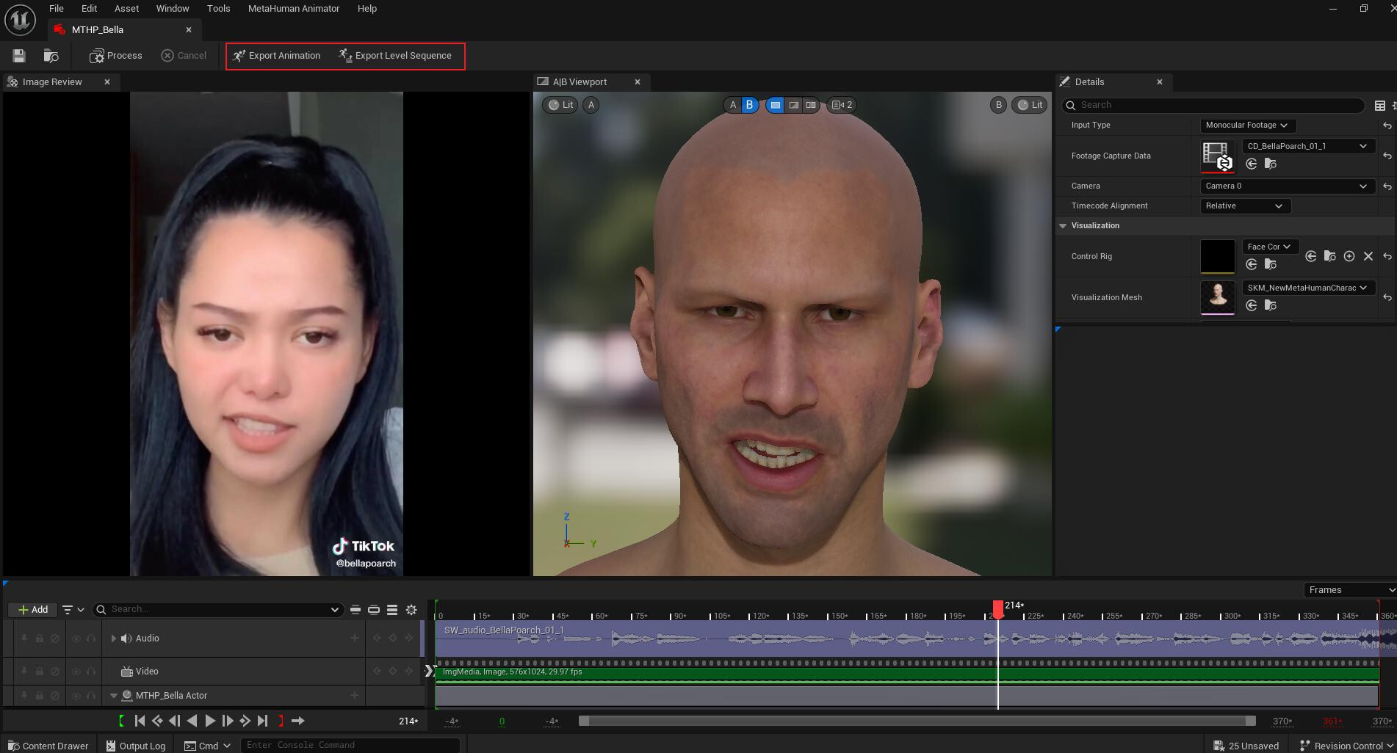Viewport: 1397px width, 753px height.
Task: Open the Output Log
Action: [136, 746]
